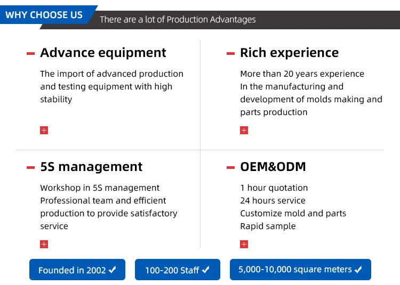Click the 5,000-10,000 square meters button
Viewport: 400px width, 285px height.
[x=300, y=270]
